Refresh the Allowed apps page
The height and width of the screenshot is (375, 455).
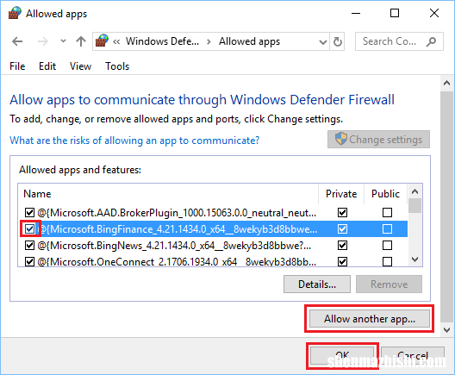click(x=337, y=41)
